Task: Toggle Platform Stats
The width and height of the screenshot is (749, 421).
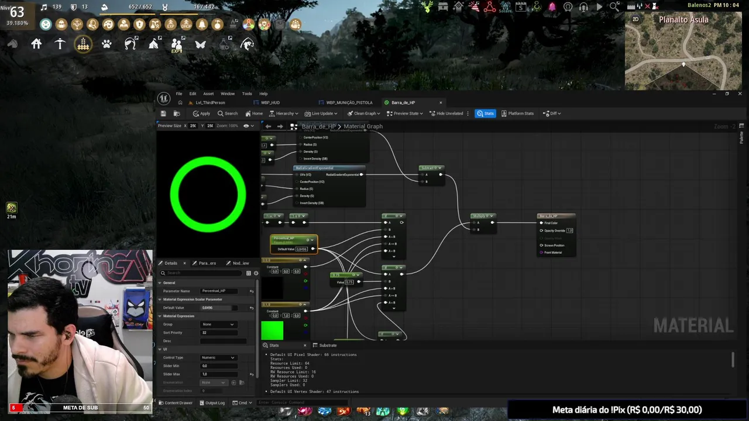Action: pyautogui.click(x=518, y=113)
